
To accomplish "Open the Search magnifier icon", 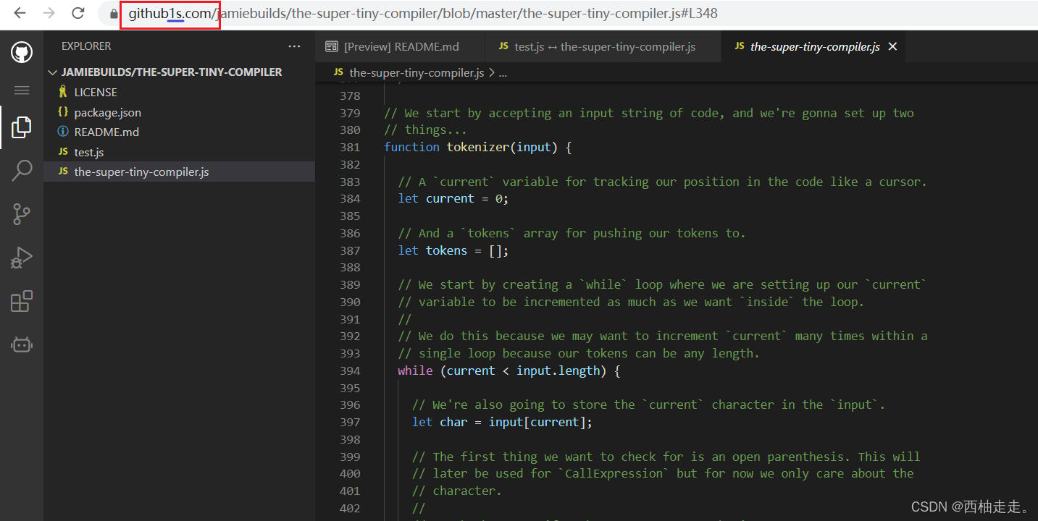I will pos(22,171).
